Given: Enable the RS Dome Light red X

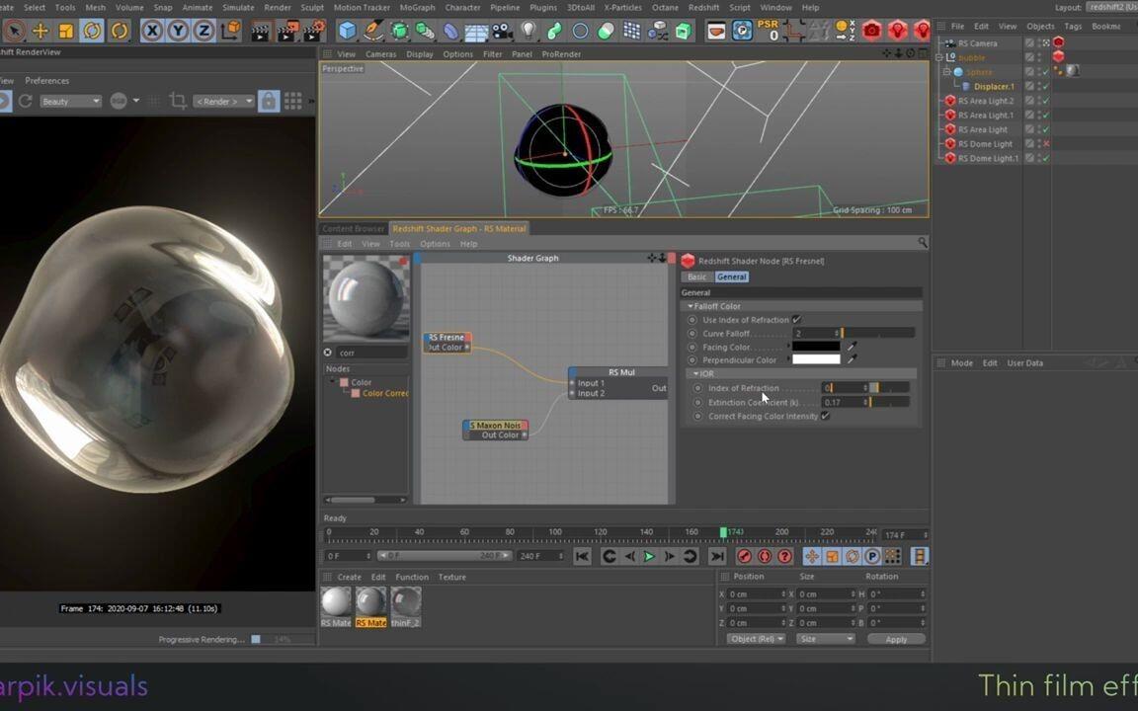Looking at the screenshot, I should coord(1046,143).
